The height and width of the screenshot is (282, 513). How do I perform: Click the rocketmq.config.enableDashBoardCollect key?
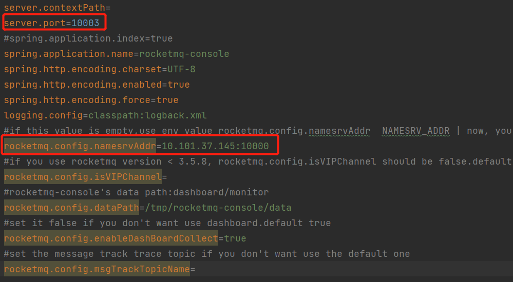point(111,238)
